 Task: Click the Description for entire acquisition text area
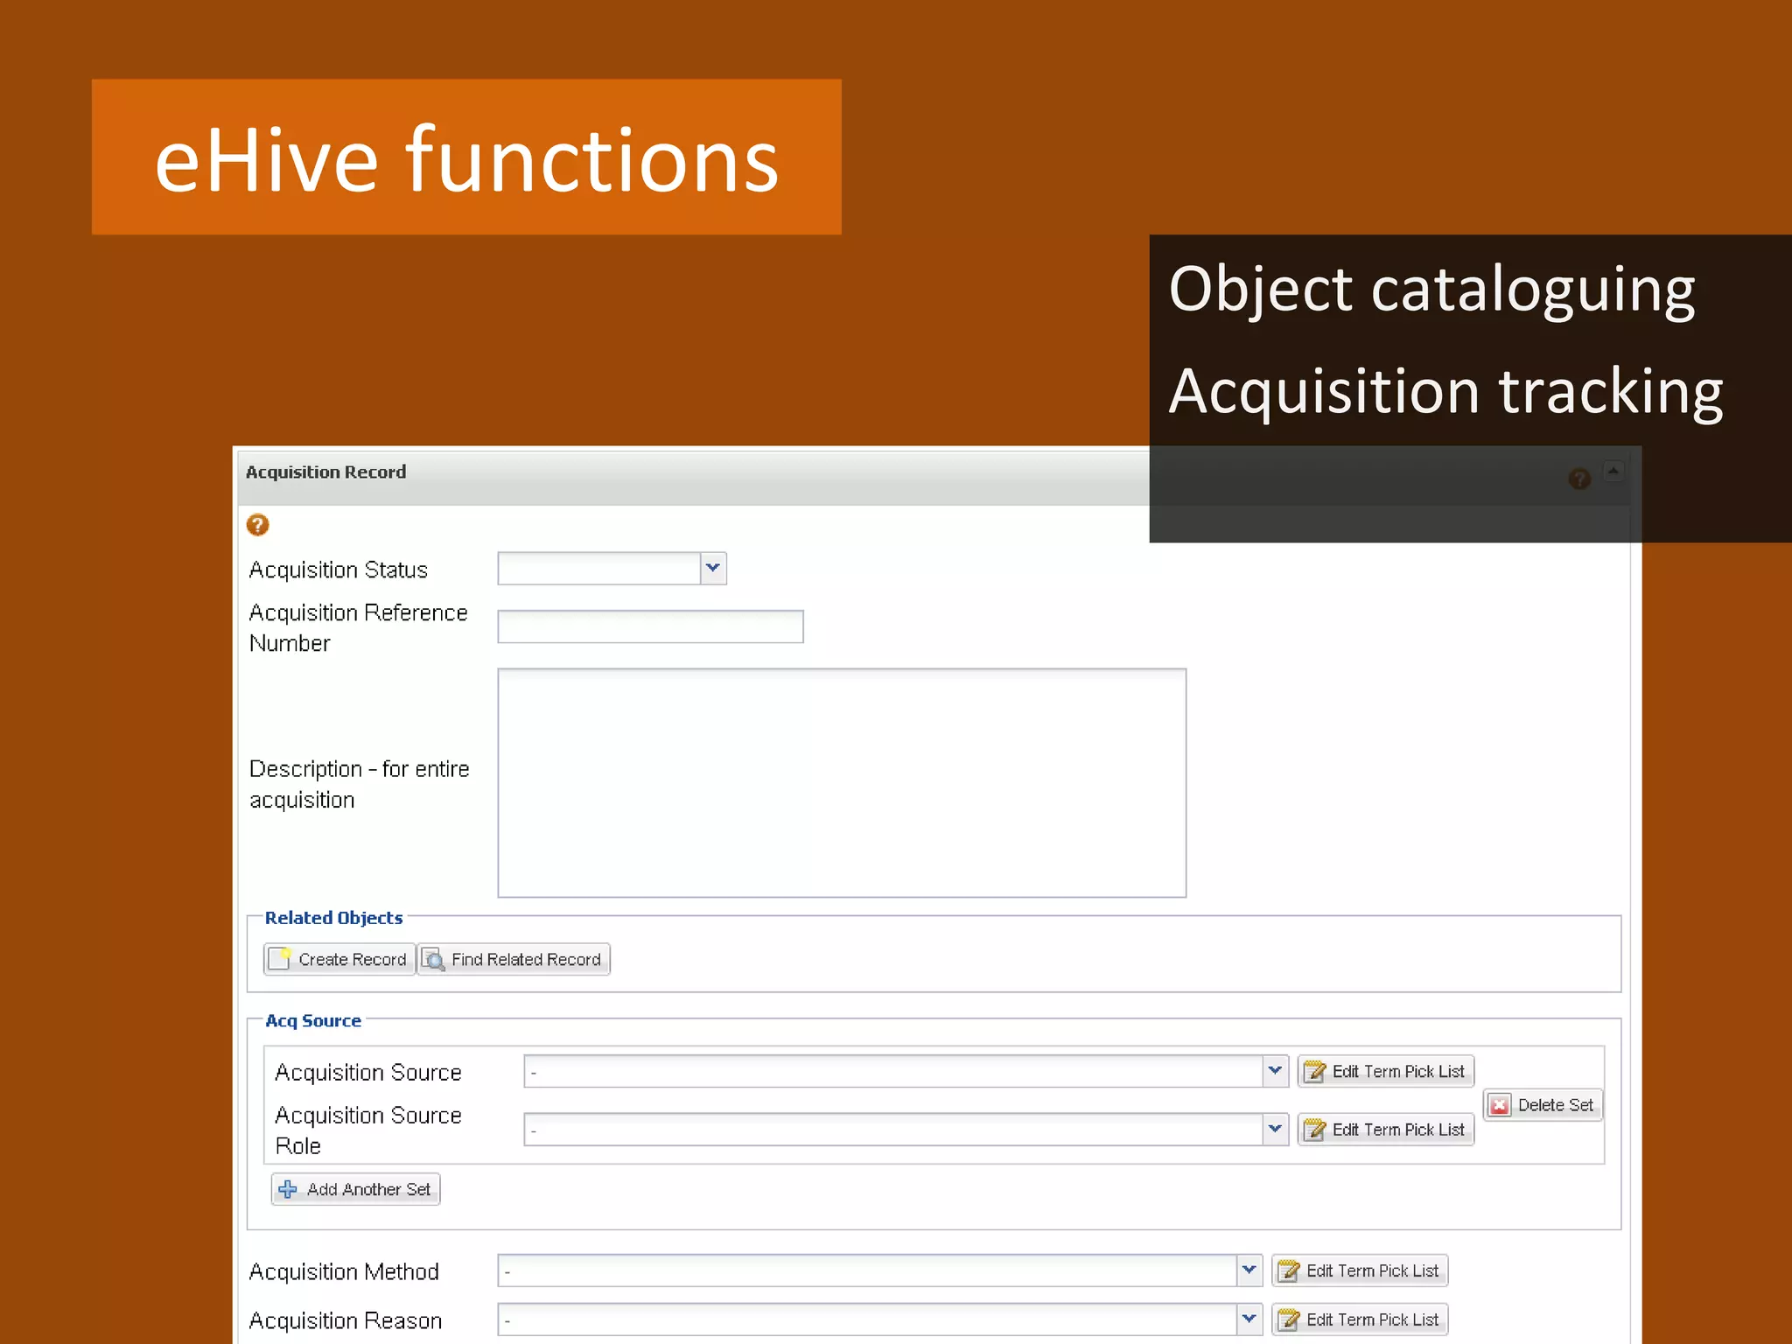click(842, 783)
